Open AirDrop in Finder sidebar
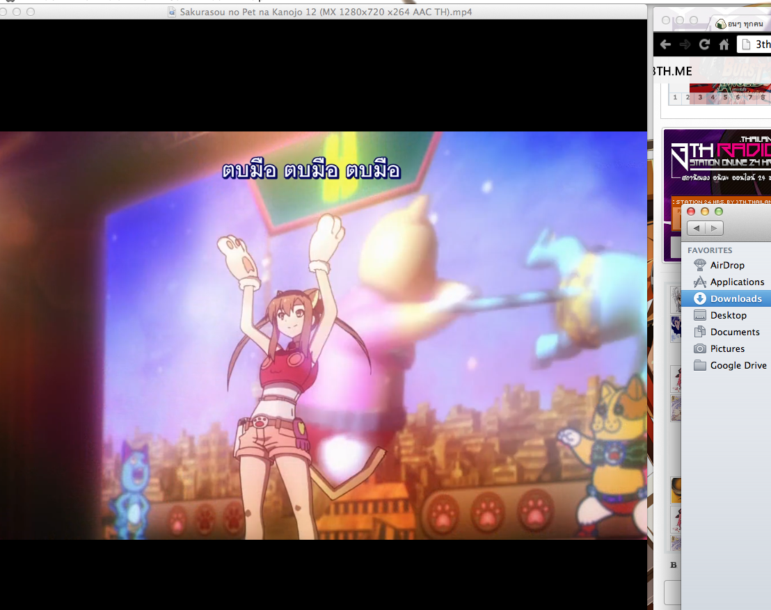The height and width of the screenshot is (610, 771). pos(726,266)
